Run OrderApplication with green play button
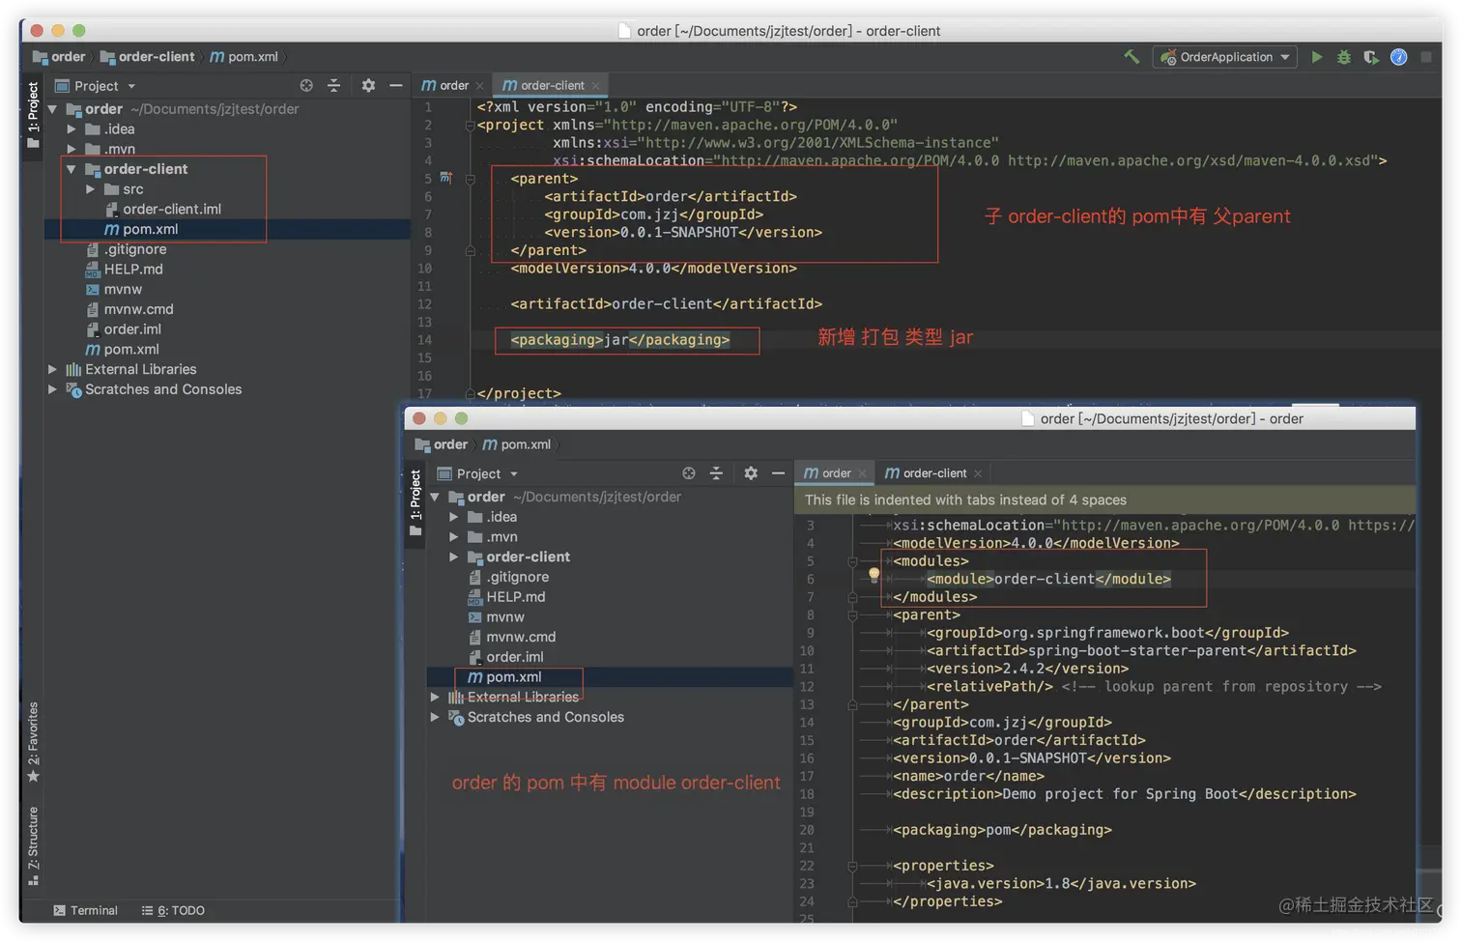The height and width of the screenshot is (942, 1461). click(x=1316, y=57)
